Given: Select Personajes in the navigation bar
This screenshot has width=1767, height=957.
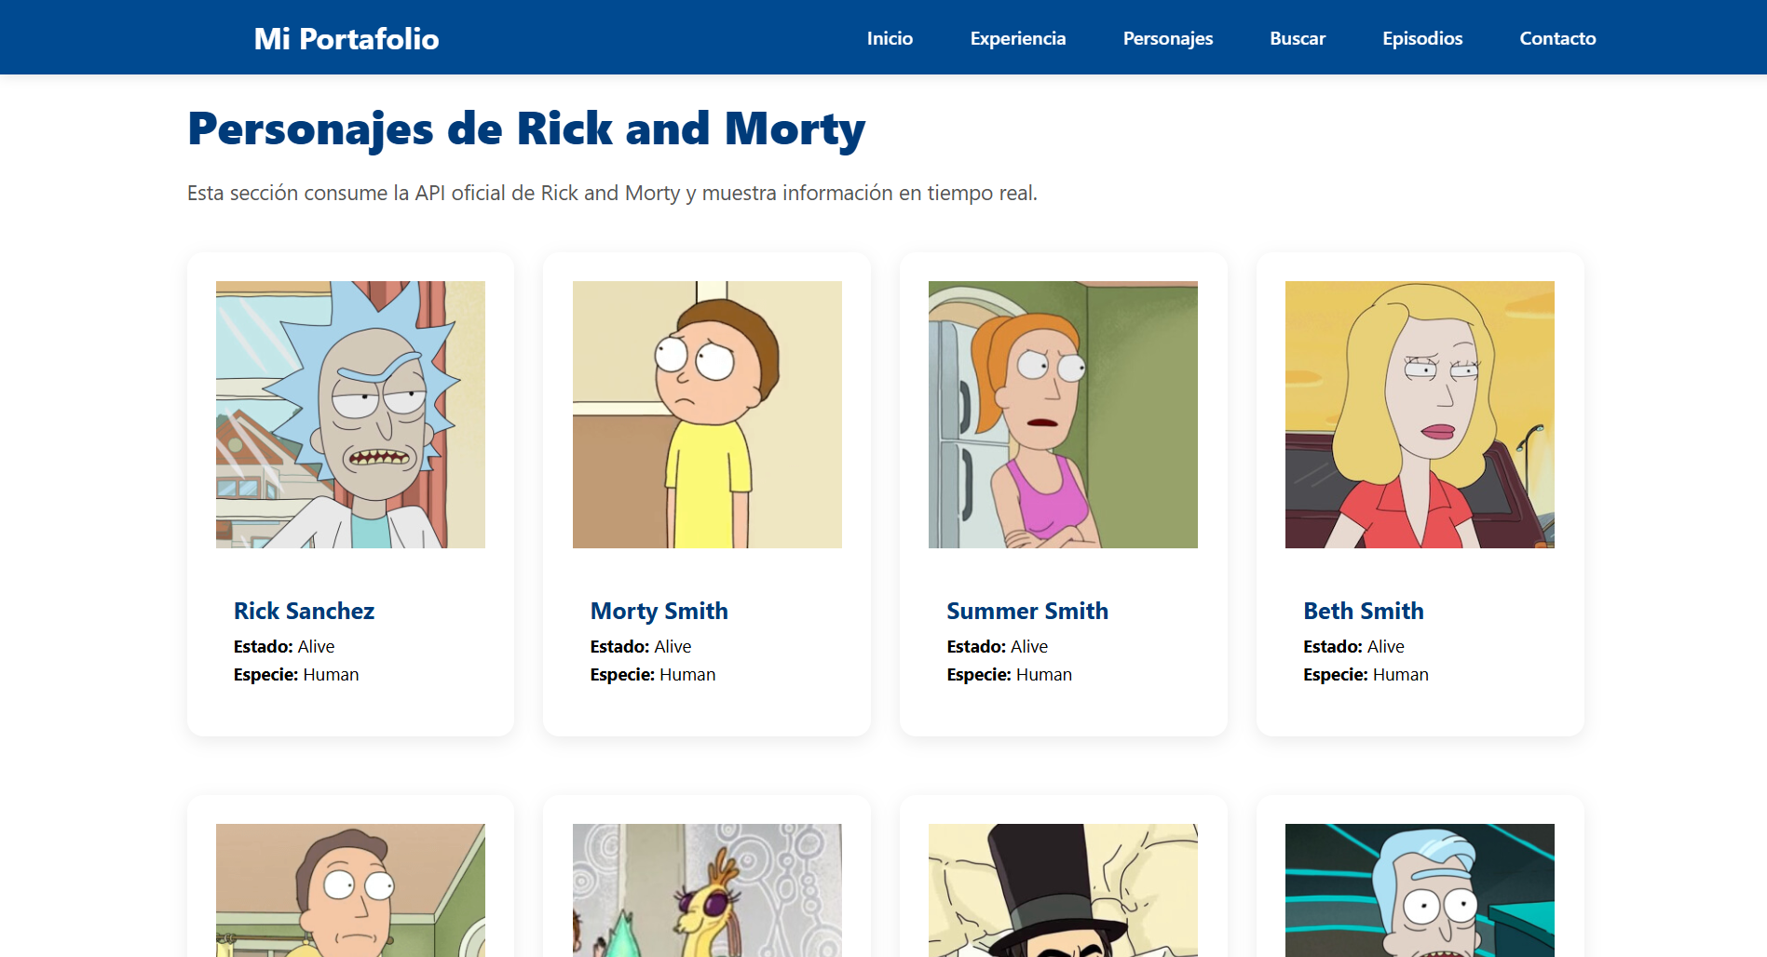Looking at the screenshot, I should pos(1167,38).
